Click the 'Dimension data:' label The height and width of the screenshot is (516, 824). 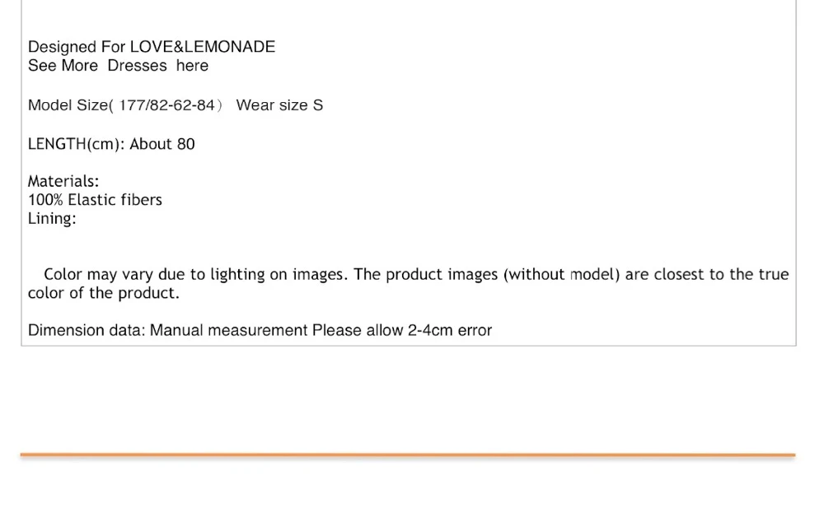pyautogui.click(x=87, y=330)
